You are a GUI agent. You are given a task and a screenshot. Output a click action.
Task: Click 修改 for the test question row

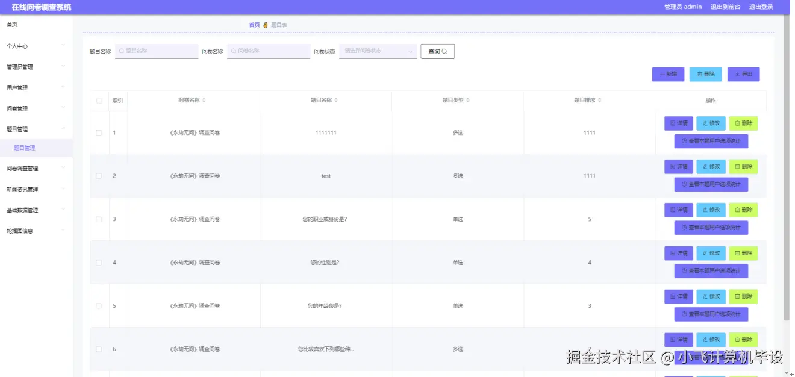click(711, 167)
